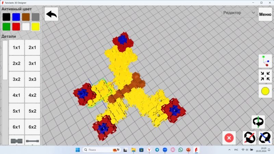The width and height of the screenshot is (274, 154).
Task: Click the yellow circle active color indicator
Action: click(x=265, y=91)
